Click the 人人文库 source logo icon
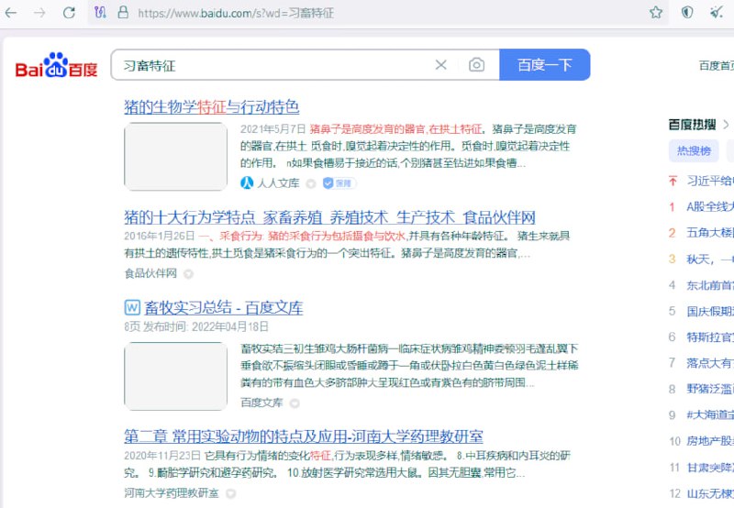This screenshot has width=734, height=508. 247,182
